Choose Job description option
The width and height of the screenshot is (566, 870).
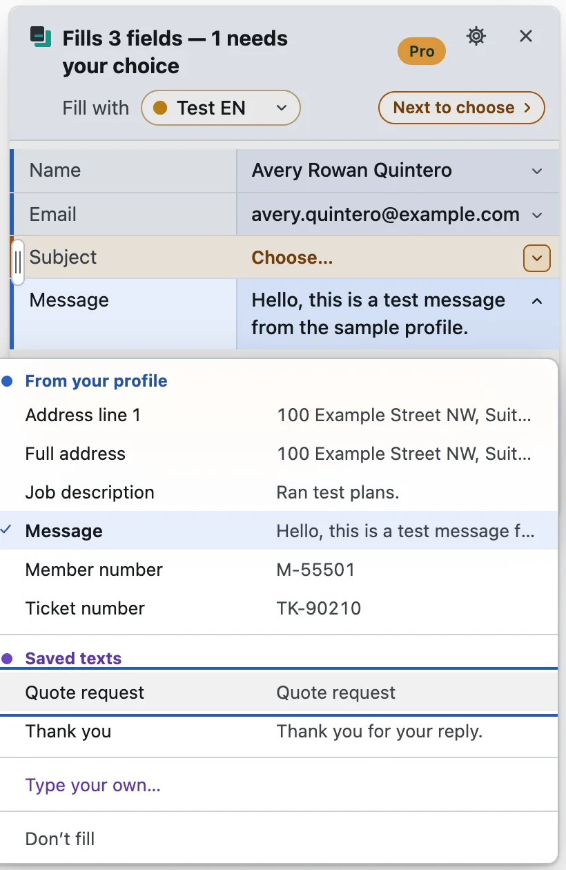[279, 492]
